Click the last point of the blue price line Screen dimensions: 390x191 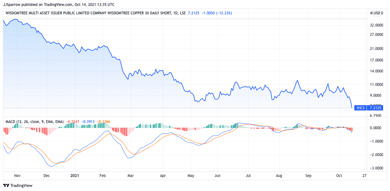click(x=352, y=108)
